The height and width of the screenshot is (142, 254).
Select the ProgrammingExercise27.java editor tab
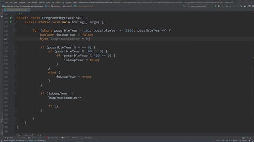click(17, 10)
